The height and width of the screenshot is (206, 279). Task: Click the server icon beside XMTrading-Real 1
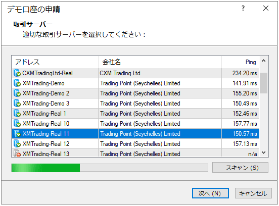point(17,114)
